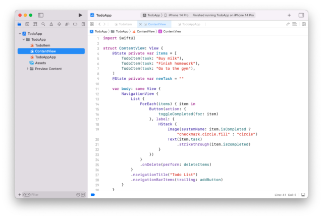Open the Breakpoint navigator
This screenshot has width=323, height=218.
(75, 24)
